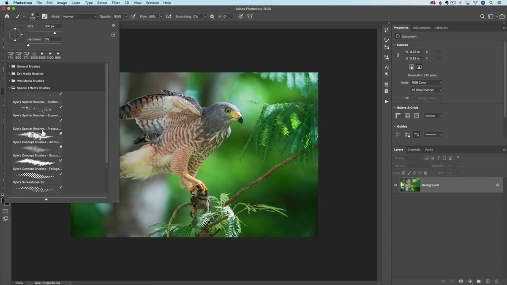The height and width of the screenshot is (285, 507).
Task: Create new group folder icon
Action: (479, 281)
